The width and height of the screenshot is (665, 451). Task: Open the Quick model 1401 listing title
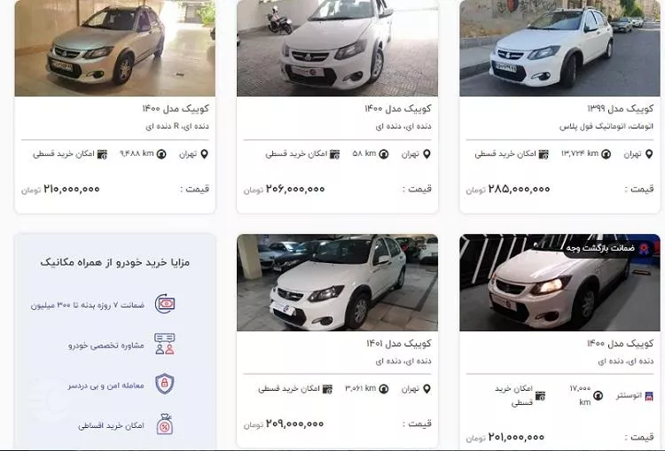click(399, 343)
